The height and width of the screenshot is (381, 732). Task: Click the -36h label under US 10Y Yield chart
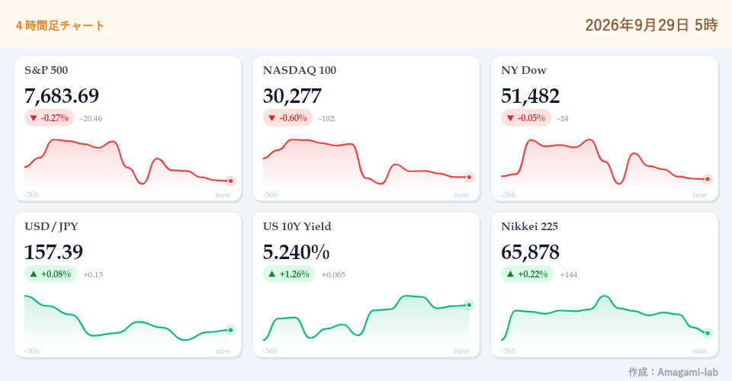click(x=270, y=351)
